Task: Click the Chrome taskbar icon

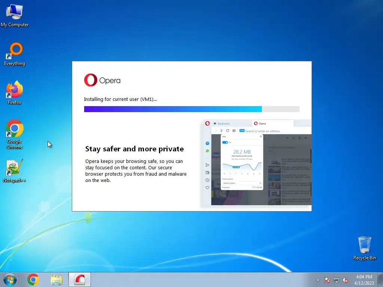Action: point(33,280)
